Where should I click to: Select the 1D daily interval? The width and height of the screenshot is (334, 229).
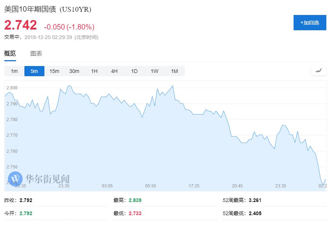134,71
